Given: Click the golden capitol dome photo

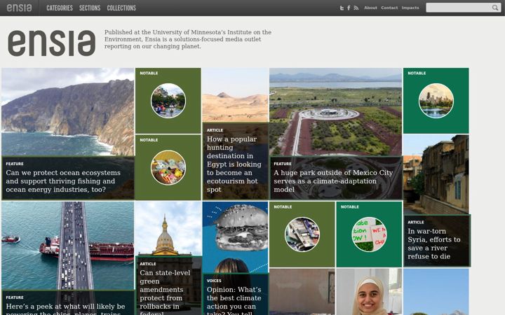Looking at the screenshot, I should tap(168, 229).
